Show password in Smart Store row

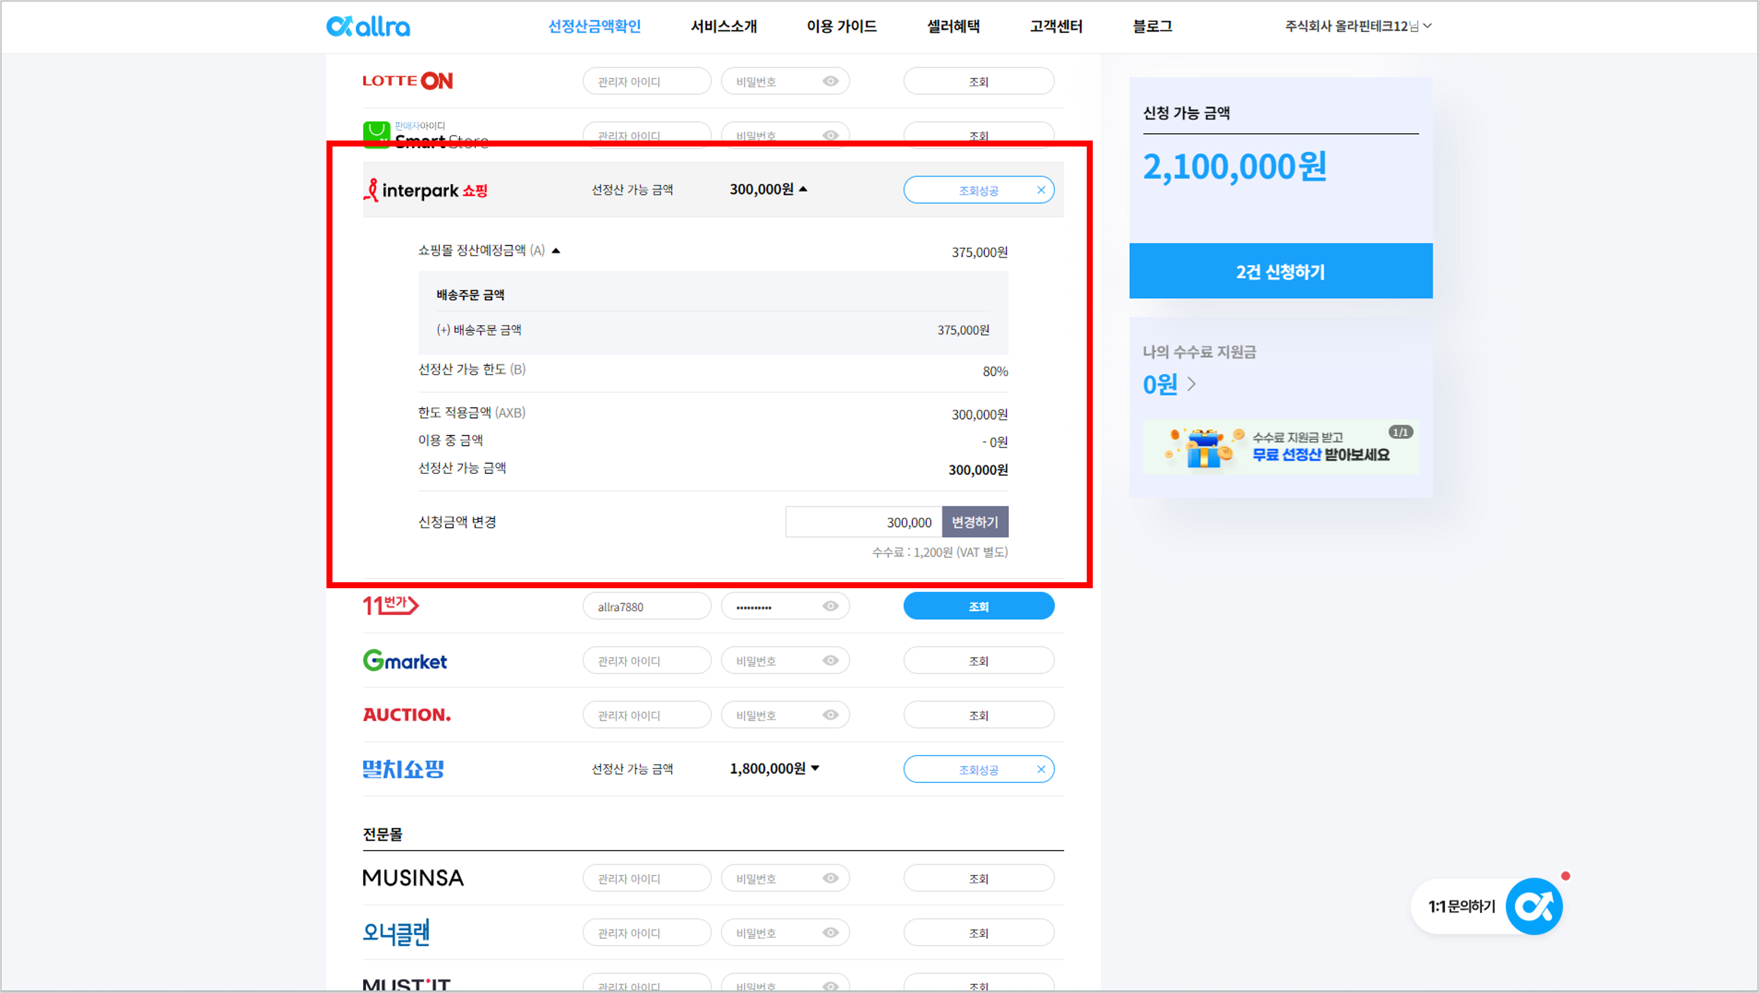coord(830,135)
